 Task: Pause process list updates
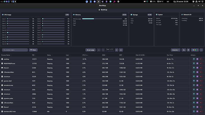click(x=188, y=50)
